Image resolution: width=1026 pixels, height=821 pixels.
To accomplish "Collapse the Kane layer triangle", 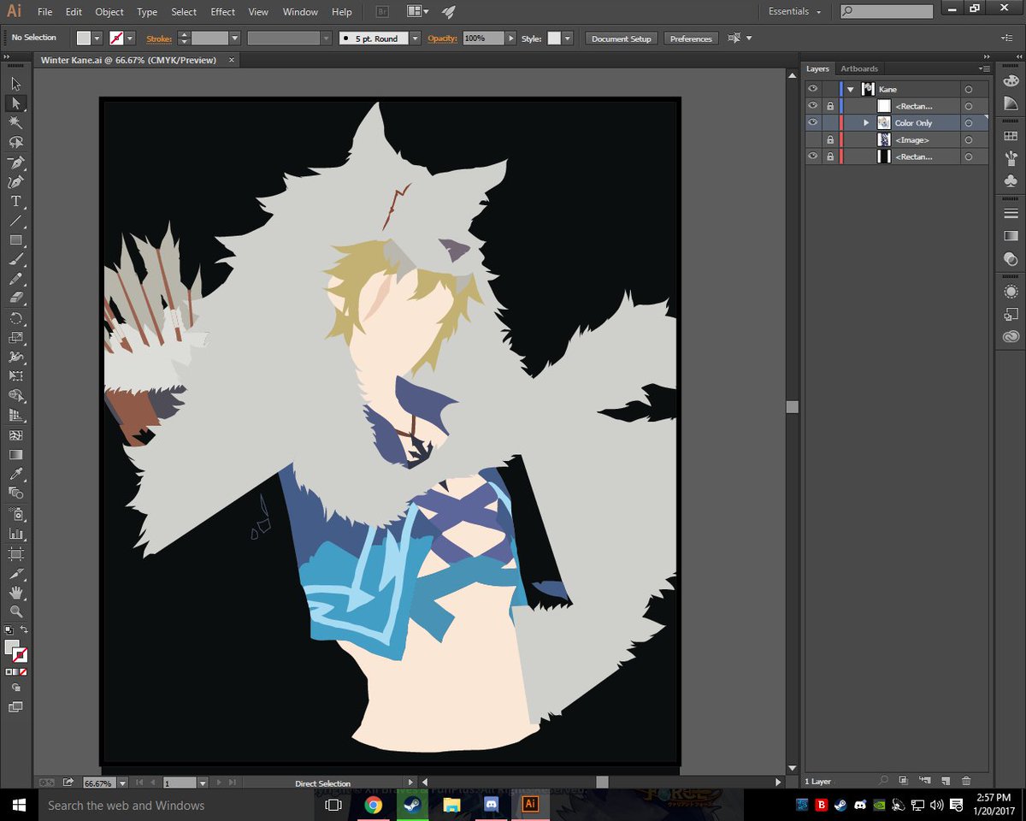I will click(851, 89).
